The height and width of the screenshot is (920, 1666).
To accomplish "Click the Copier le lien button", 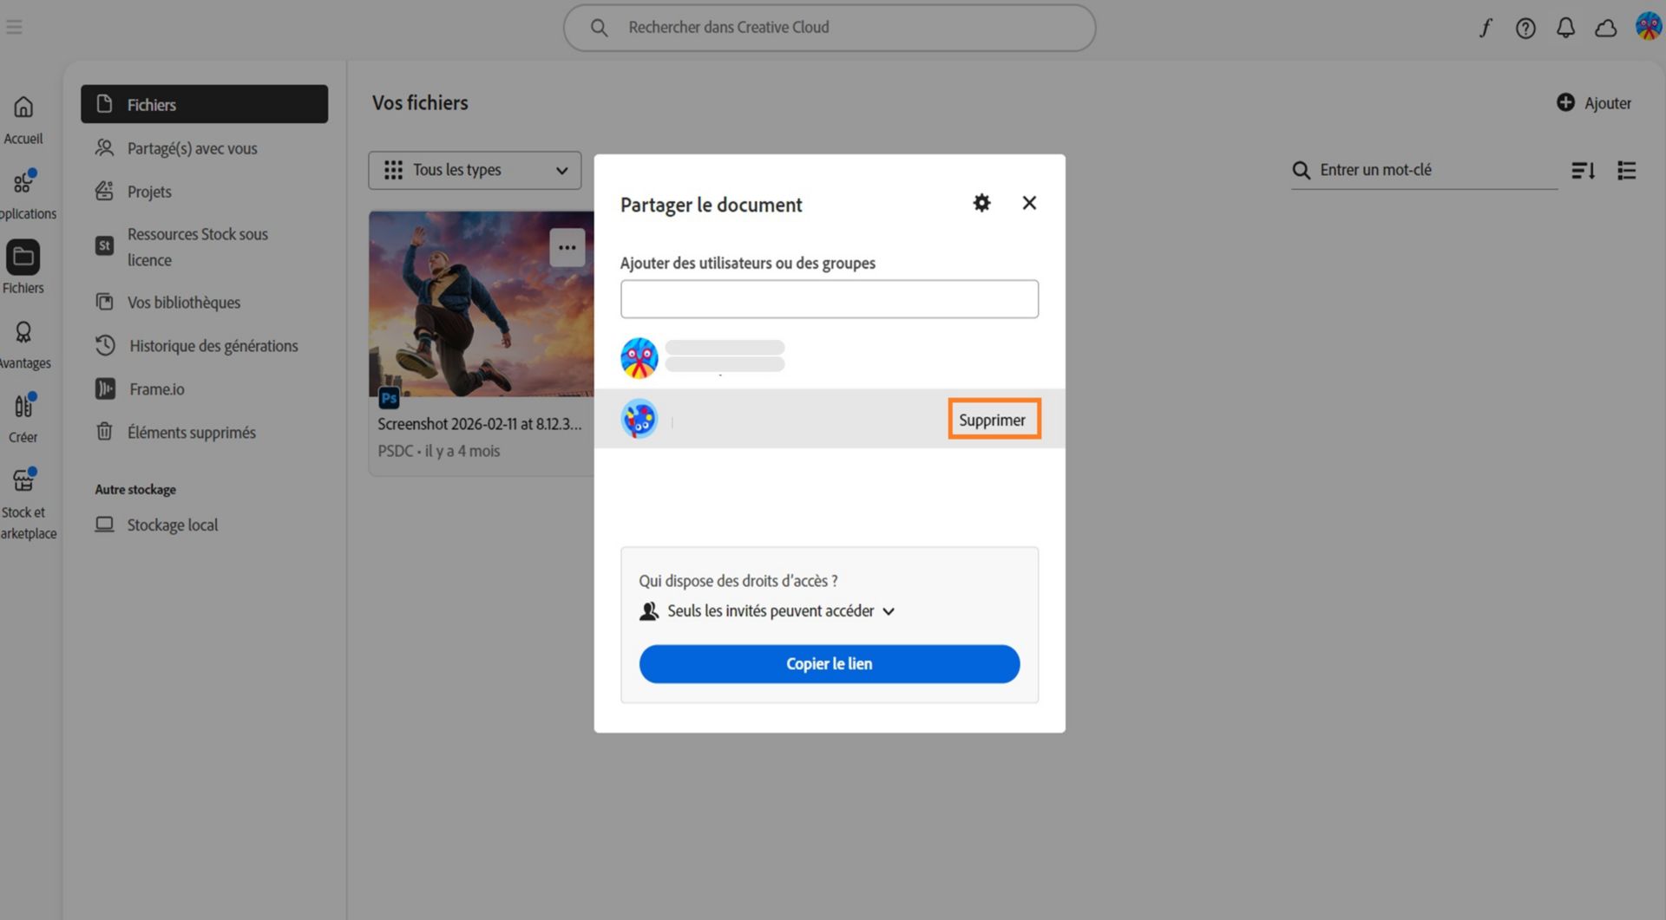I will click(x=829, y=664).
